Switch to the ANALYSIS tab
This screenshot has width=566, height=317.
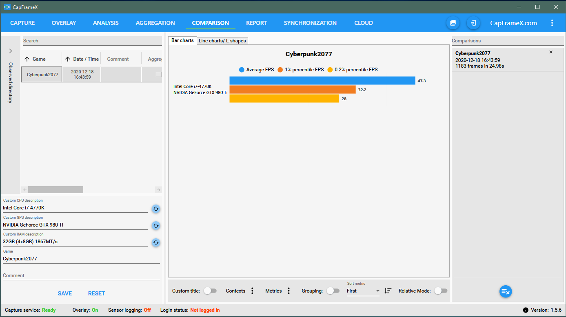click(x=106, y=23)
